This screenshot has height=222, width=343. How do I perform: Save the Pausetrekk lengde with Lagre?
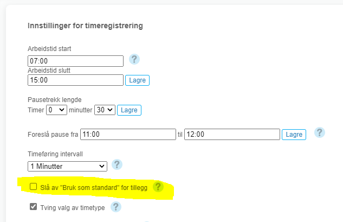(x=129, y=110)
